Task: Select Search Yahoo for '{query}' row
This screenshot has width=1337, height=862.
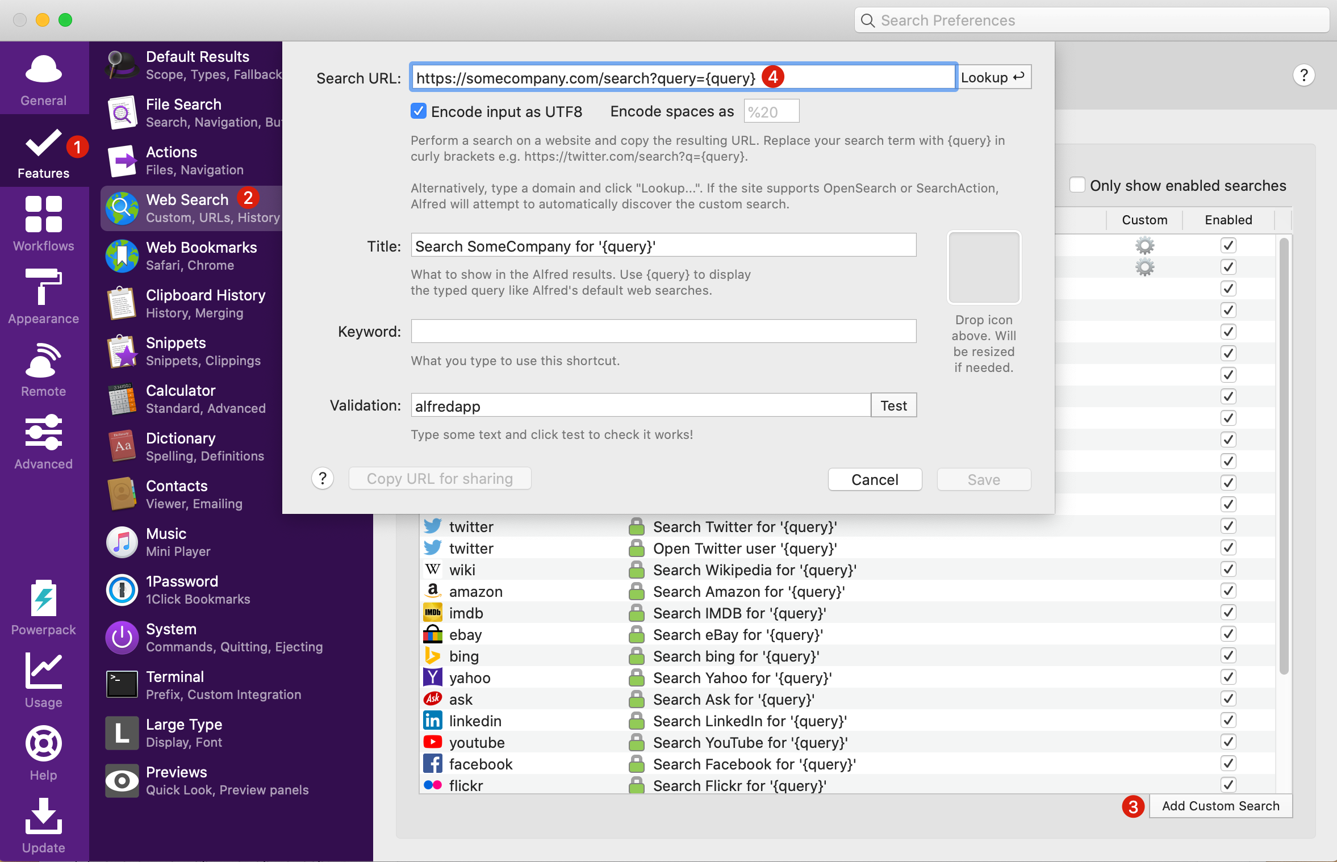Action: pos(846,677)
